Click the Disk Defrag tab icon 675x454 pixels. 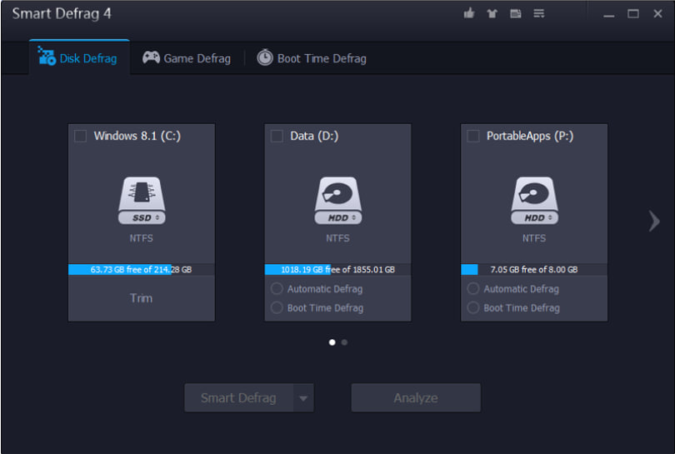click(47, 56)
